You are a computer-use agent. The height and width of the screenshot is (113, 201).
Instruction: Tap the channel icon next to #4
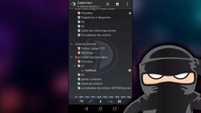[79, 26]
